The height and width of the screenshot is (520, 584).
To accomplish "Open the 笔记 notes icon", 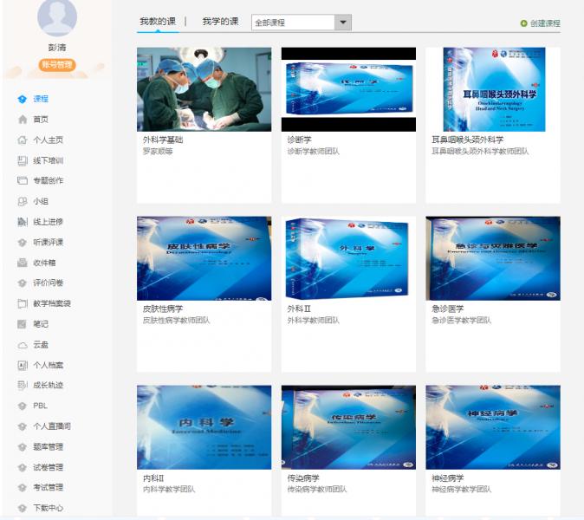I will tap(23, 324).
